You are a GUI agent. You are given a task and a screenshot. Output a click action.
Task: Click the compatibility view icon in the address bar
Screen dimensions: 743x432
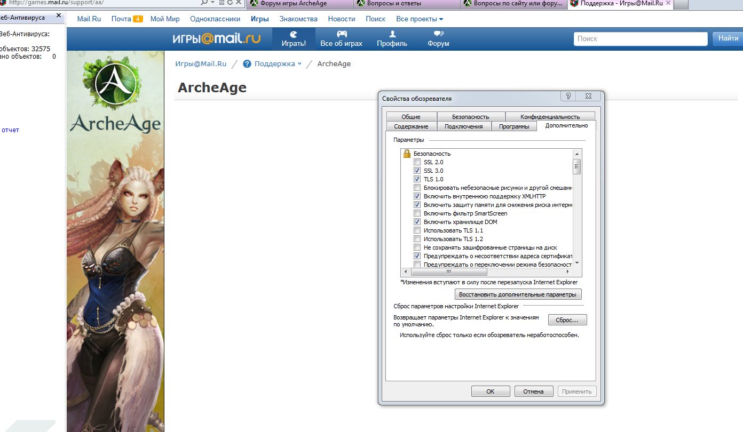tap(223, 3)
